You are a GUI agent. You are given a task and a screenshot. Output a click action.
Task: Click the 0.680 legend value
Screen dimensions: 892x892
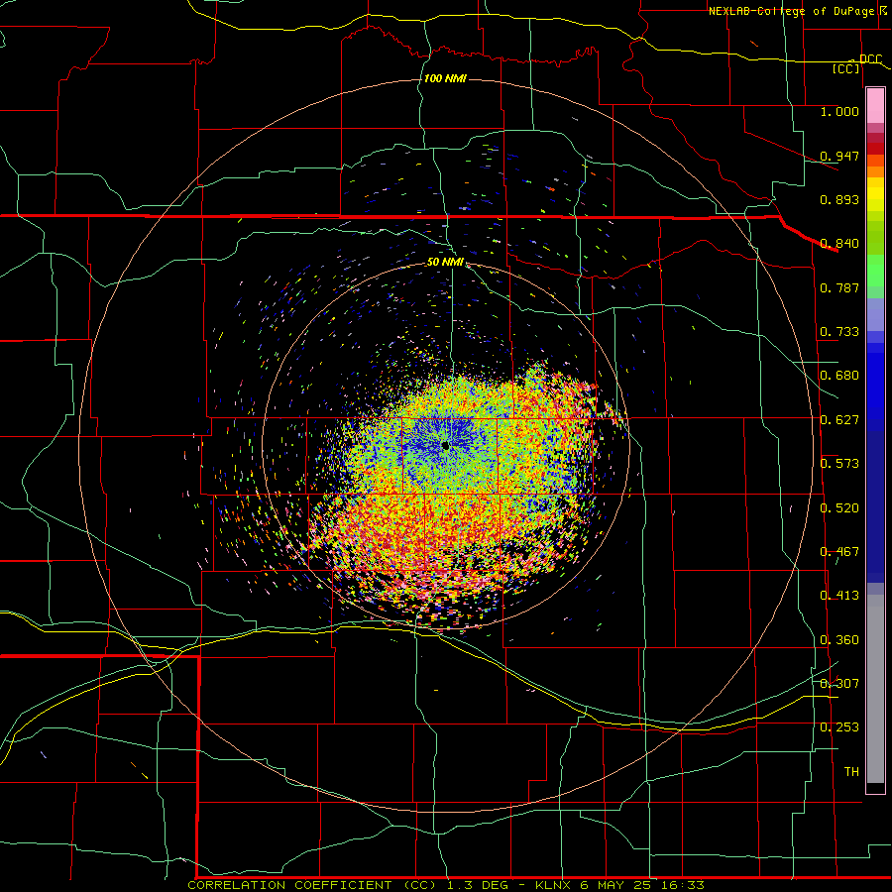[839, 376]
